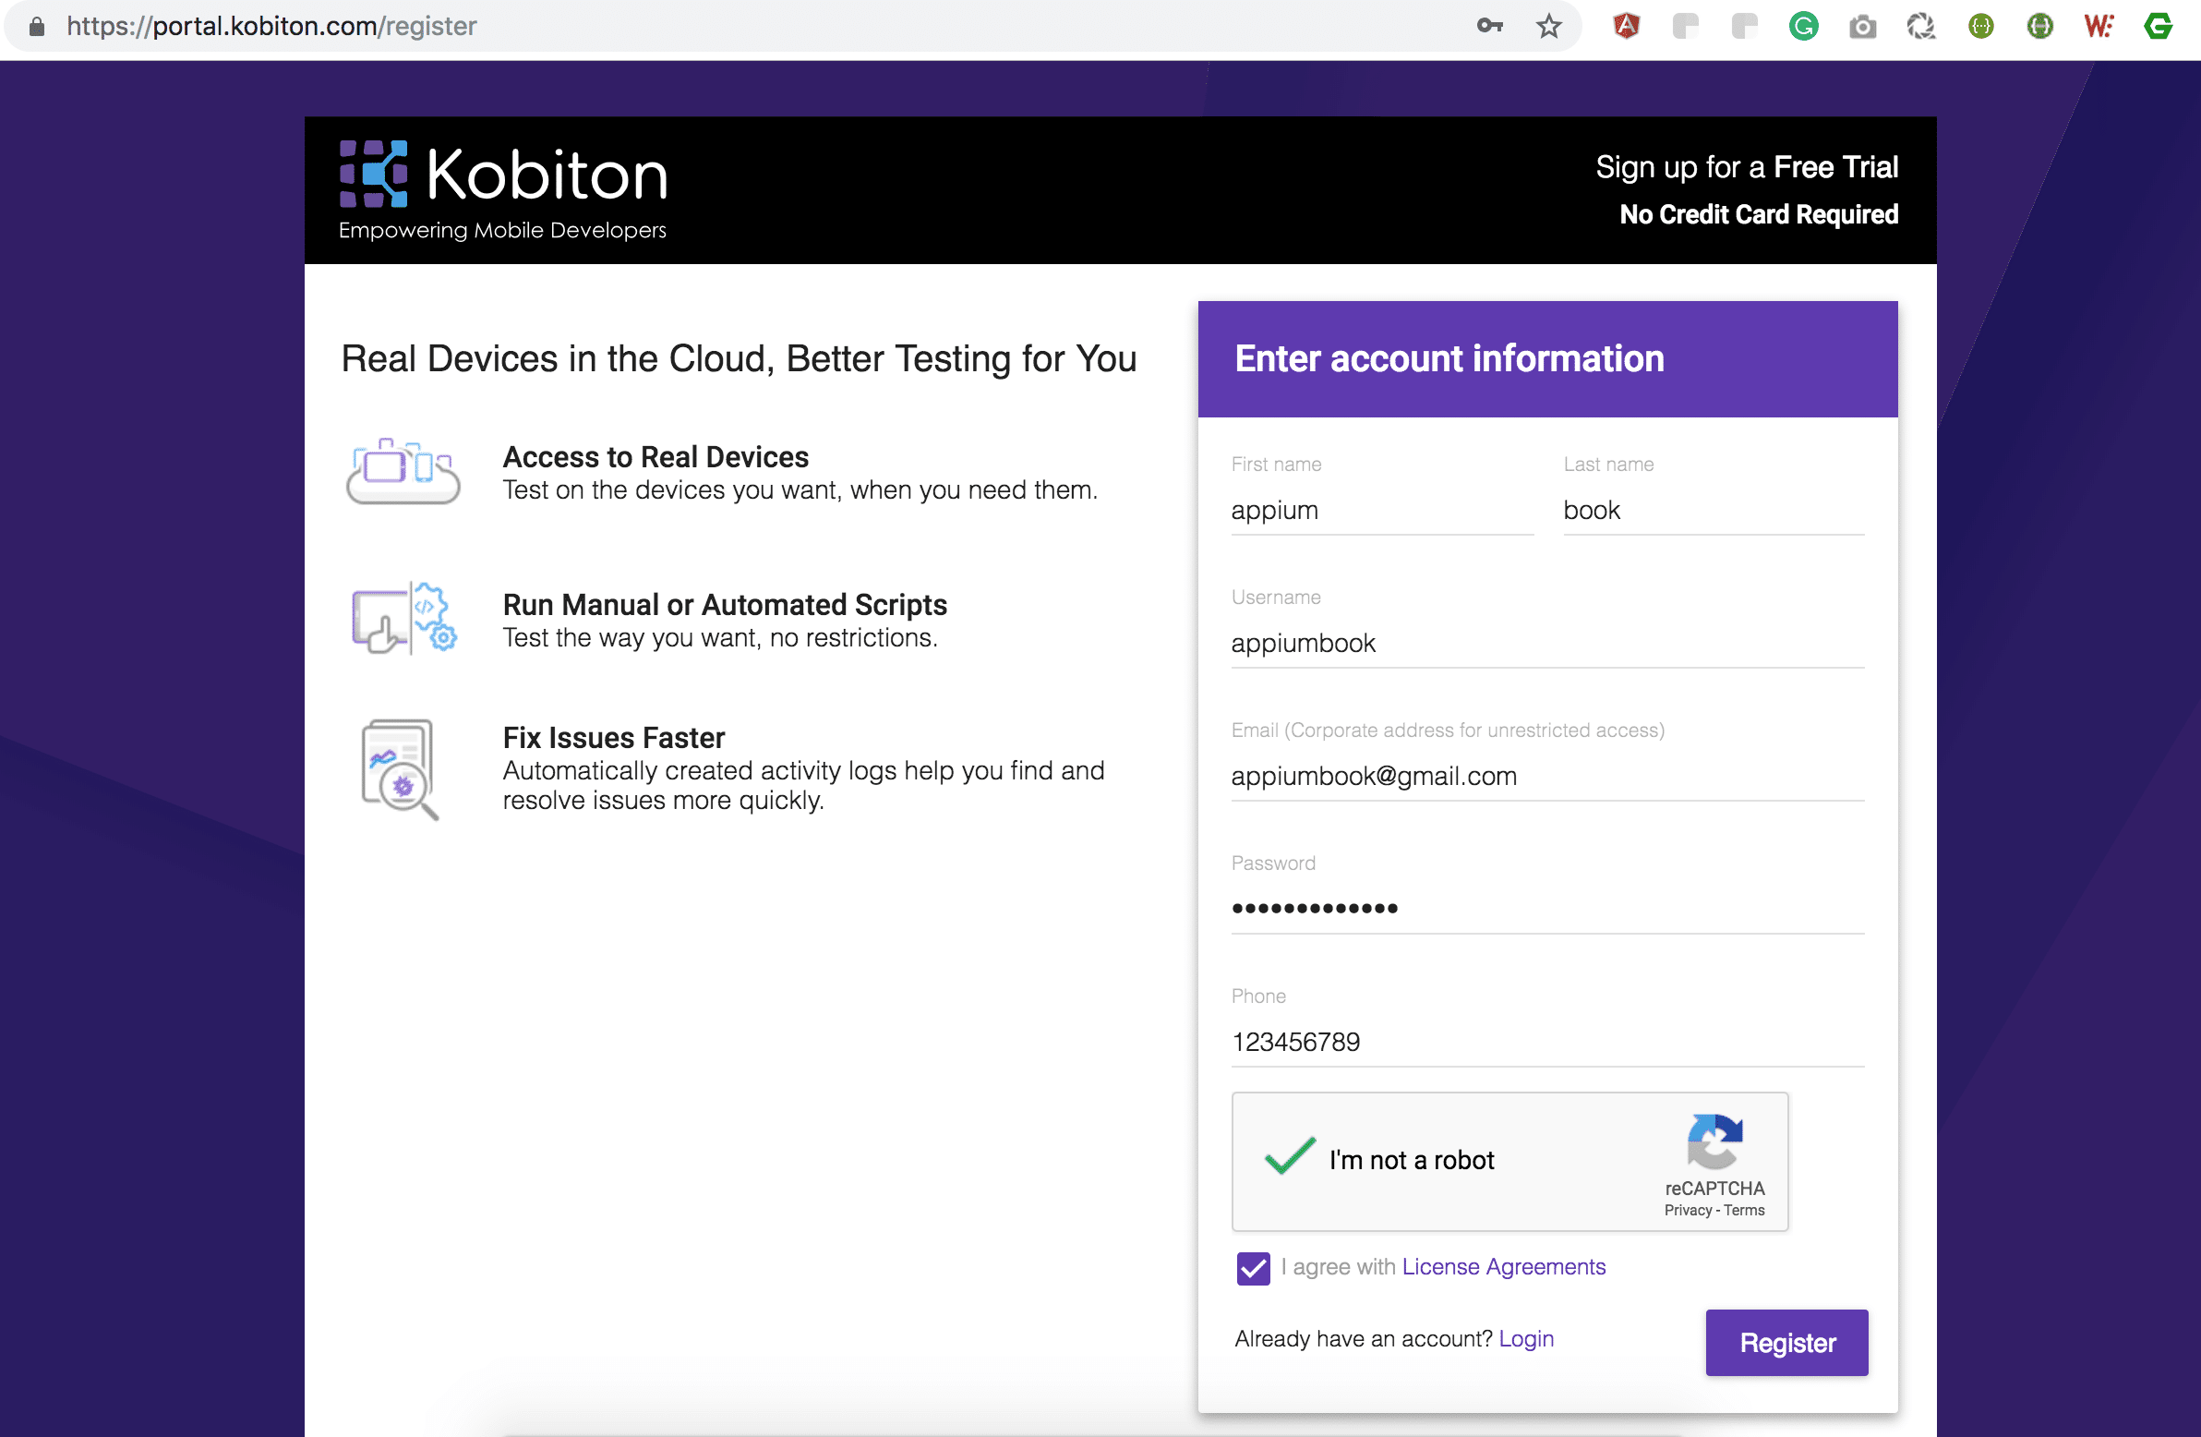Click the I'm not a robot checkmark
The width and height of the screenshot is (2201, 1437).
coord(1289,1157)
